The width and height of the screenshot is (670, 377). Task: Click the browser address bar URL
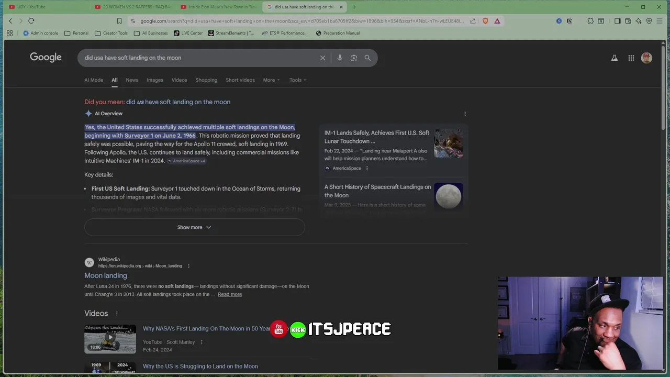pos(301,21)
